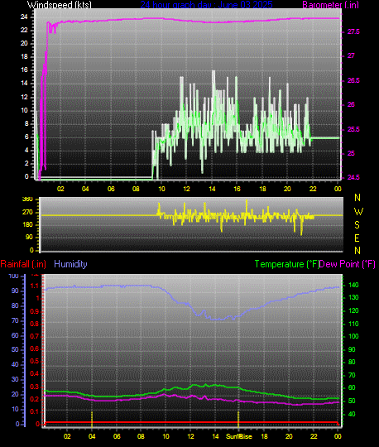Viewport: 379px width, 447px height.
Task: Click the topmost N compass letter
Action: [x=357, y=198]
